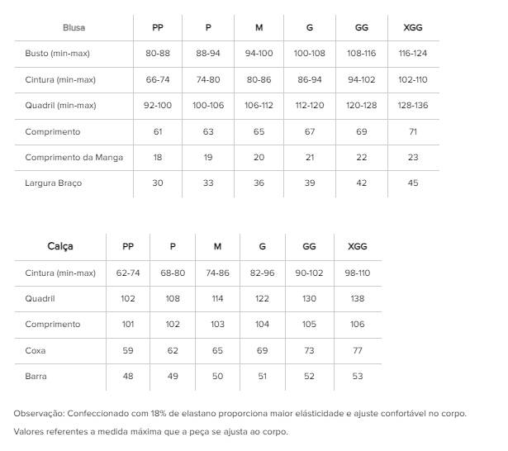508x451 pixels.
Task: Click the Comprimento da Manga row label
Action: [x=74, y=158]
